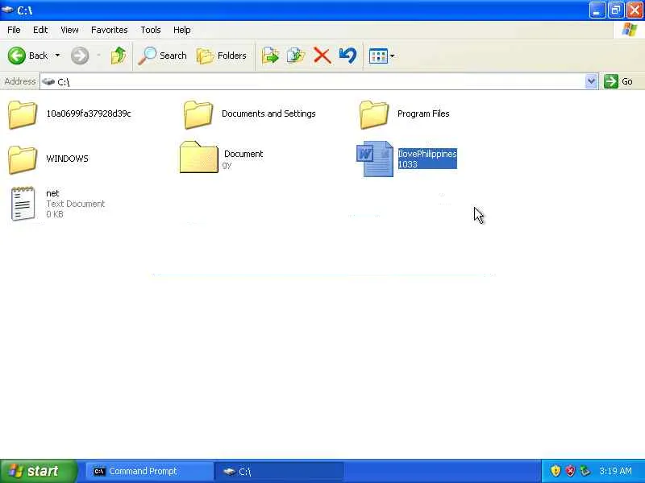Click the WINDOWS folder label

tap(67, 159)
